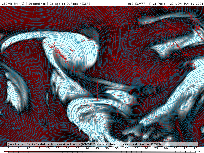Click the 'F126' forecast hour label
204x153 pixels.
(153, 4)
